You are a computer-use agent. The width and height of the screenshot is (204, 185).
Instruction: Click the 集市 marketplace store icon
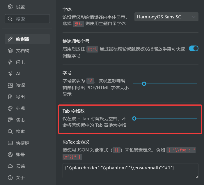tap(10, 120)
